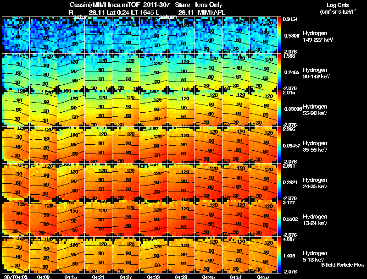
Task: Click the 'Log Cnts' units heading
Action: [338, 5]
